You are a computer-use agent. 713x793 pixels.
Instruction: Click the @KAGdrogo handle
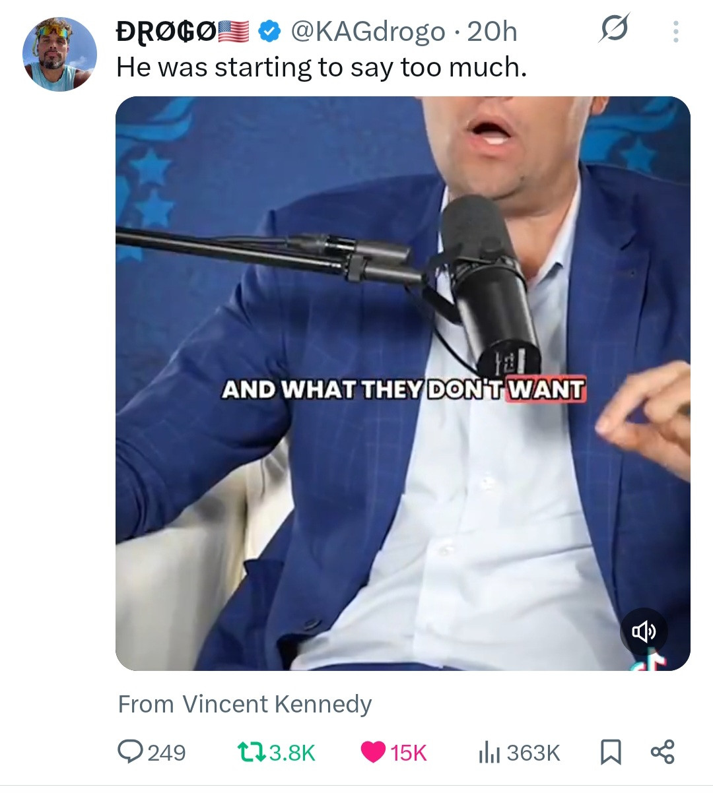click(x=368, y=31)
